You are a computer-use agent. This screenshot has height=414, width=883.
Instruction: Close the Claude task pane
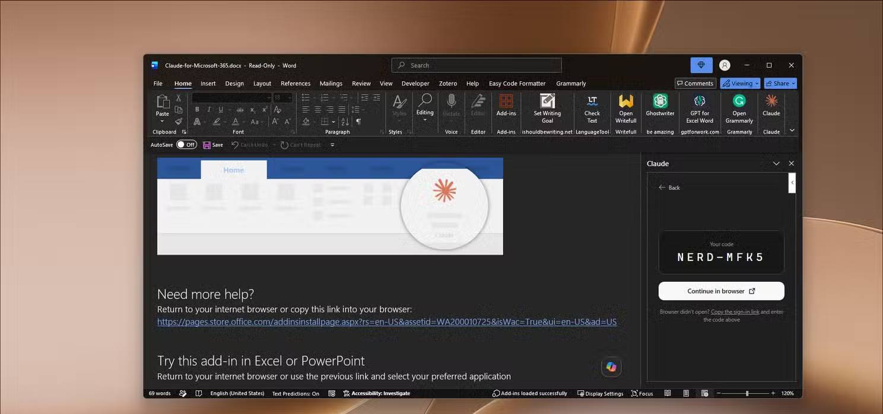pyautogui.click(x=791, y=163)
